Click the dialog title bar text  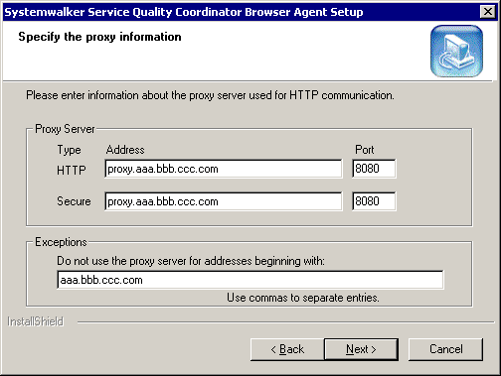(x=184, y=12)
